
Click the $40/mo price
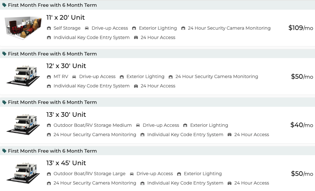click(301, 125)
